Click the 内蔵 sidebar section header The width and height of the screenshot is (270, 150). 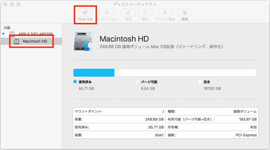point(7,28)
